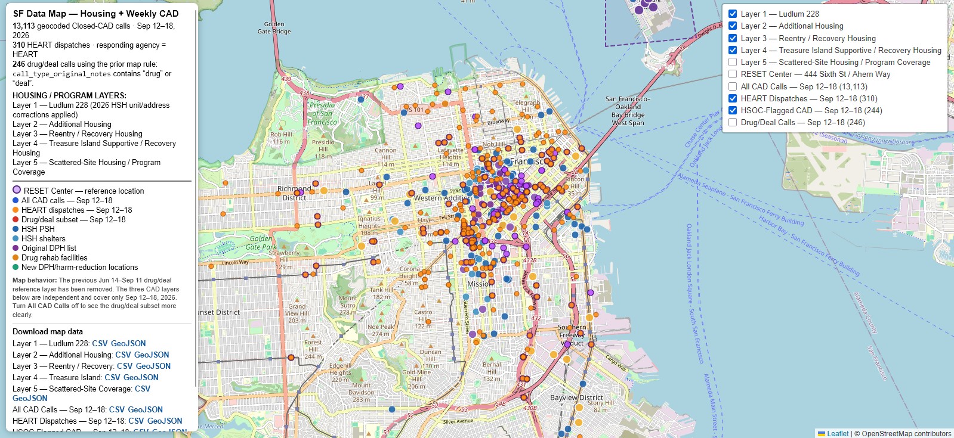The height and width of the screenshot is (438, 954).
Task: Download Layer 1 Ludlum 228 GeoJSON
Action: point(128,343)
